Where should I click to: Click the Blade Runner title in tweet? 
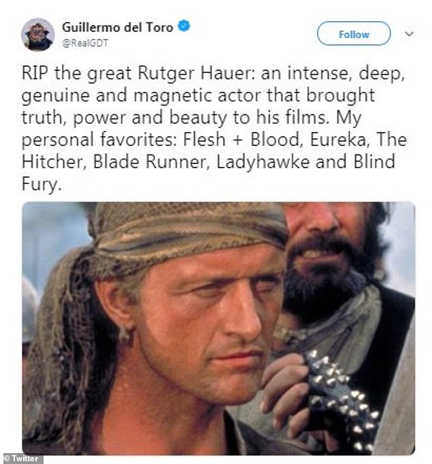151,162
